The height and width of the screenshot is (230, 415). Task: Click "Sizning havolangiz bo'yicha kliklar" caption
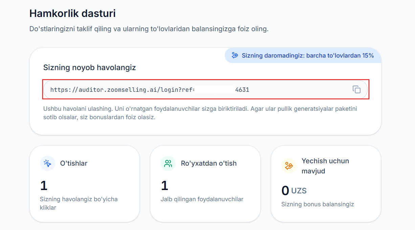[79, 203]
